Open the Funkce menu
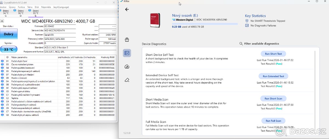The width and height of the screenshot is (329, 139). click(x=21, y=7)
